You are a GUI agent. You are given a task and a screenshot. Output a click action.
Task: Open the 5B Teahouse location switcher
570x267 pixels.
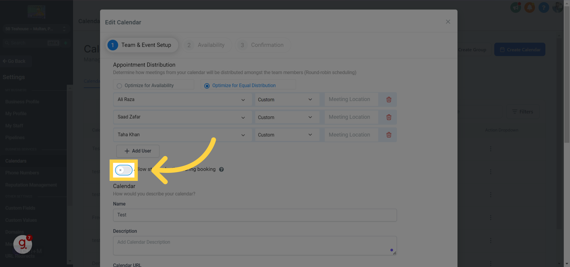point(36,29)
